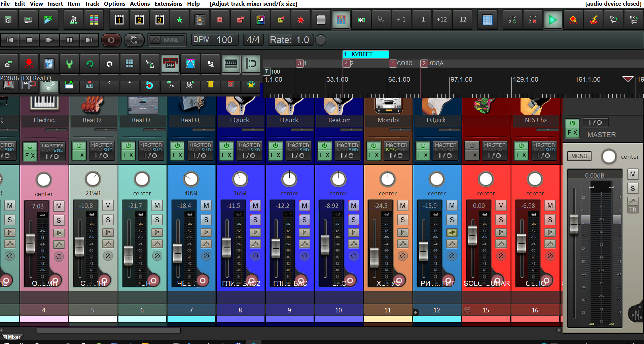Click the GET 2 toolbar button
Viewport: 644px width, 344px height.
pos(139,20)
